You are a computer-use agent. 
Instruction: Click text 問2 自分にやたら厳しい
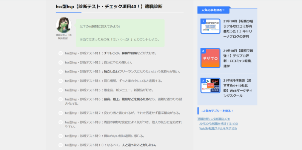[x=99, y=62]
